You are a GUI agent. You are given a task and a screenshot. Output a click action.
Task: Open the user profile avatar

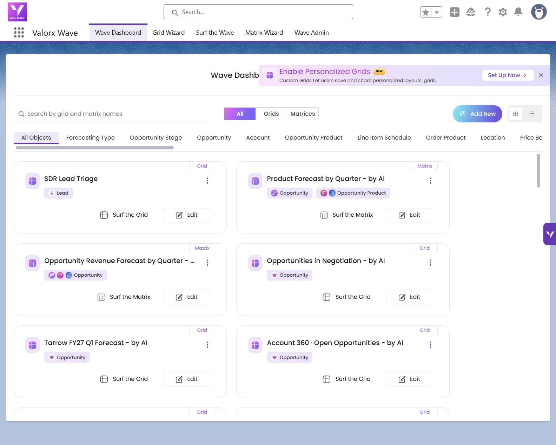click(539, 12)
